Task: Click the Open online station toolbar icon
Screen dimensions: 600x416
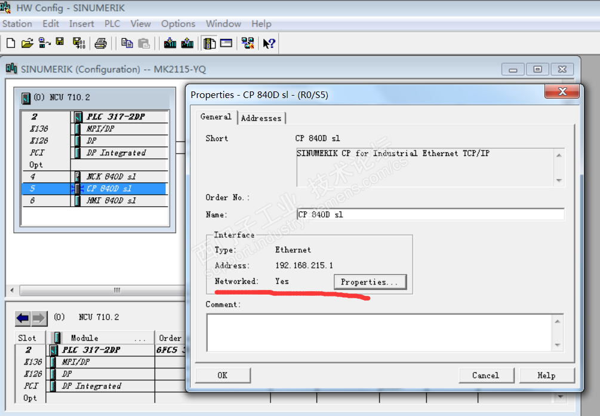Action: pyautogui.click(x=44, y=43)
